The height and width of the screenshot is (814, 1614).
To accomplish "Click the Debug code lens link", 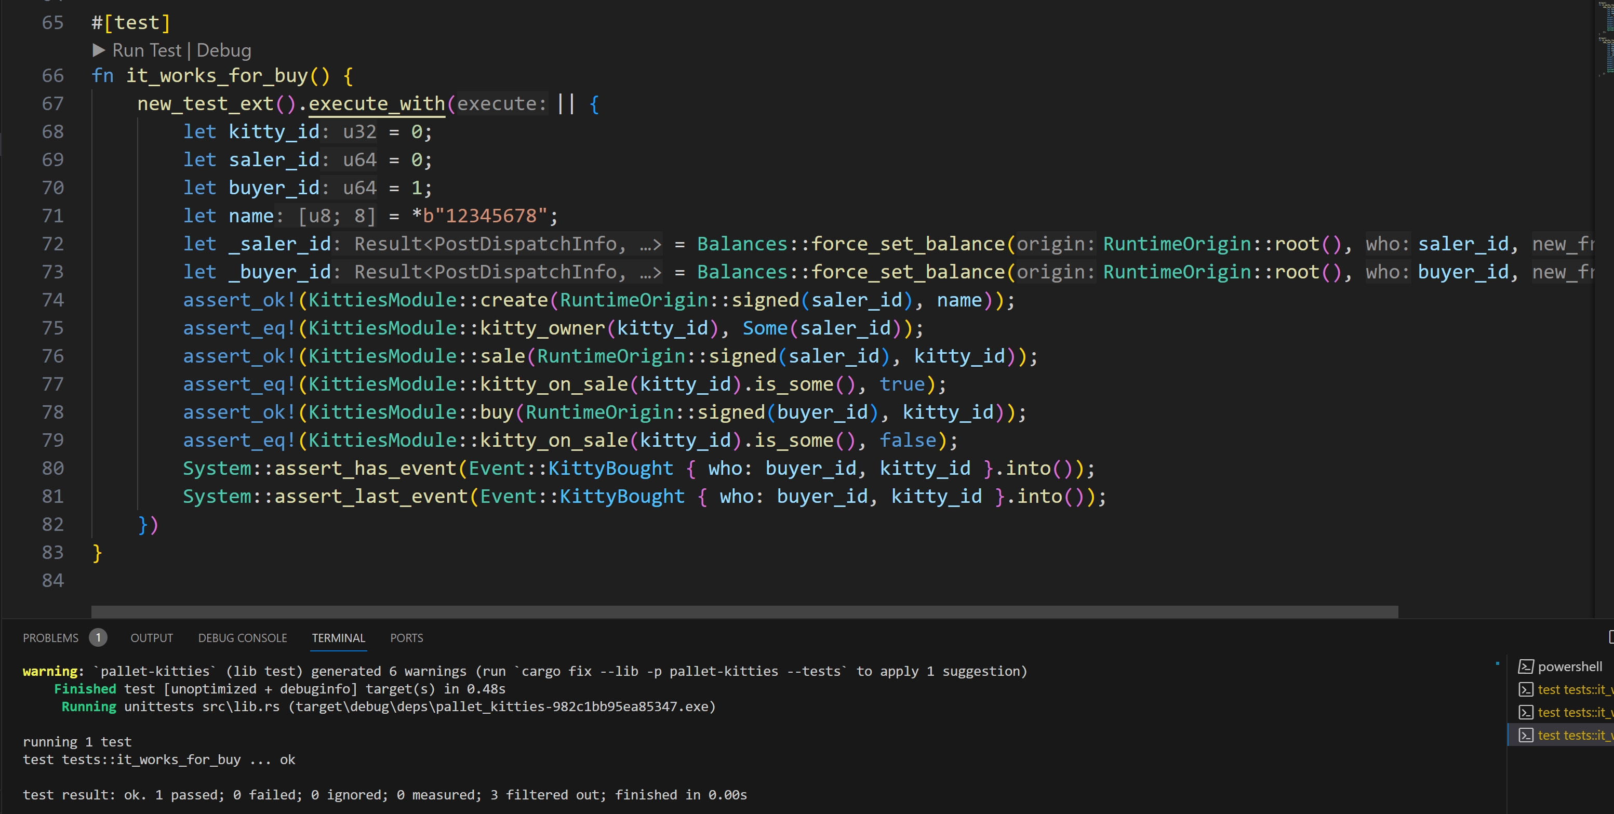I will coord(224,50).
